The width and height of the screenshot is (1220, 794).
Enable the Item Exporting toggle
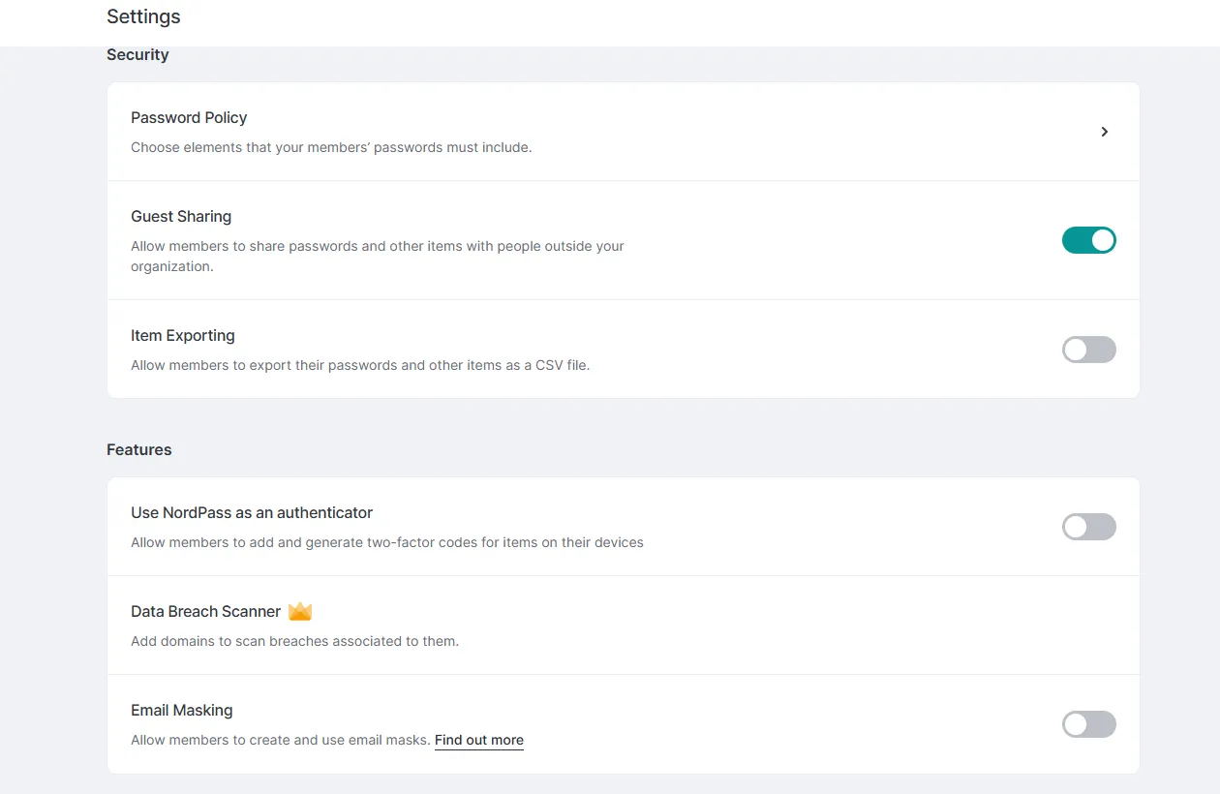[x=1088, y=350]
